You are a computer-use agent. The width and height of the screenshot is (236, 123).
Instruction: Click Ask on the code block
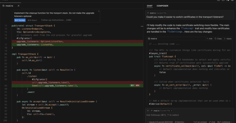pyautogui.click(x=209, y=39)
